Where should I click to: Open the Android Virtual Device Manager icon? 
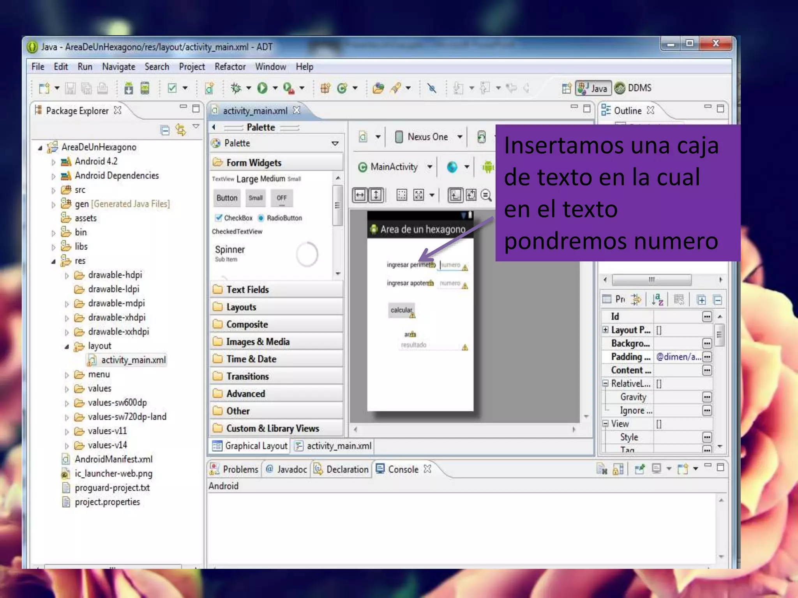(145, 88)
